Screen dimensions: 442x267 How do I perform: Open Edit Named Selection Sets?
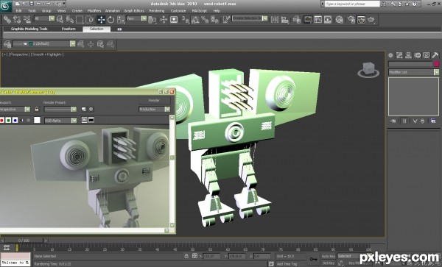pos(226,19)
